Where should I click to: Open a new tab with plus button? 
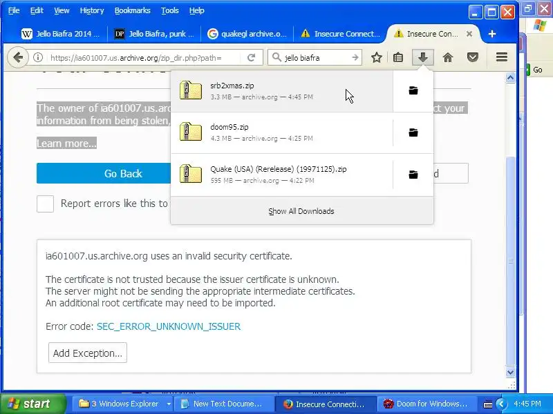click(x=492, y=34)
